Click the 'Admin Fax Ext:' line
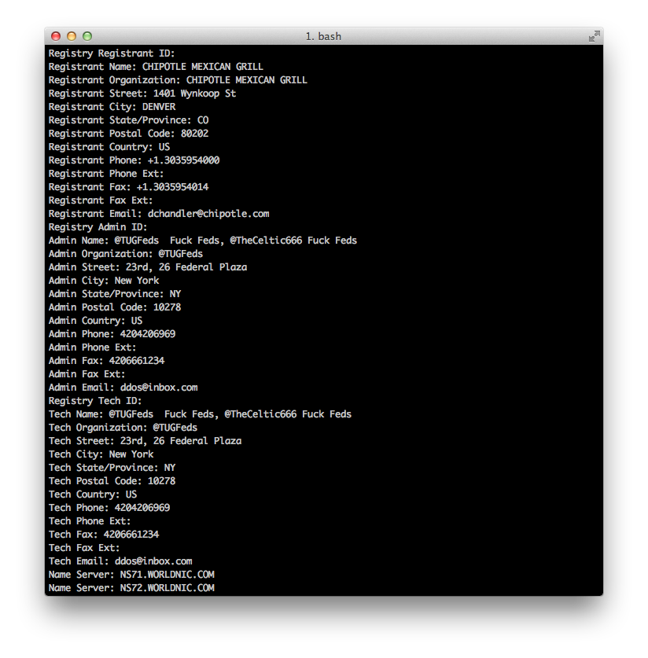The image size is (648, 658). 87,374
